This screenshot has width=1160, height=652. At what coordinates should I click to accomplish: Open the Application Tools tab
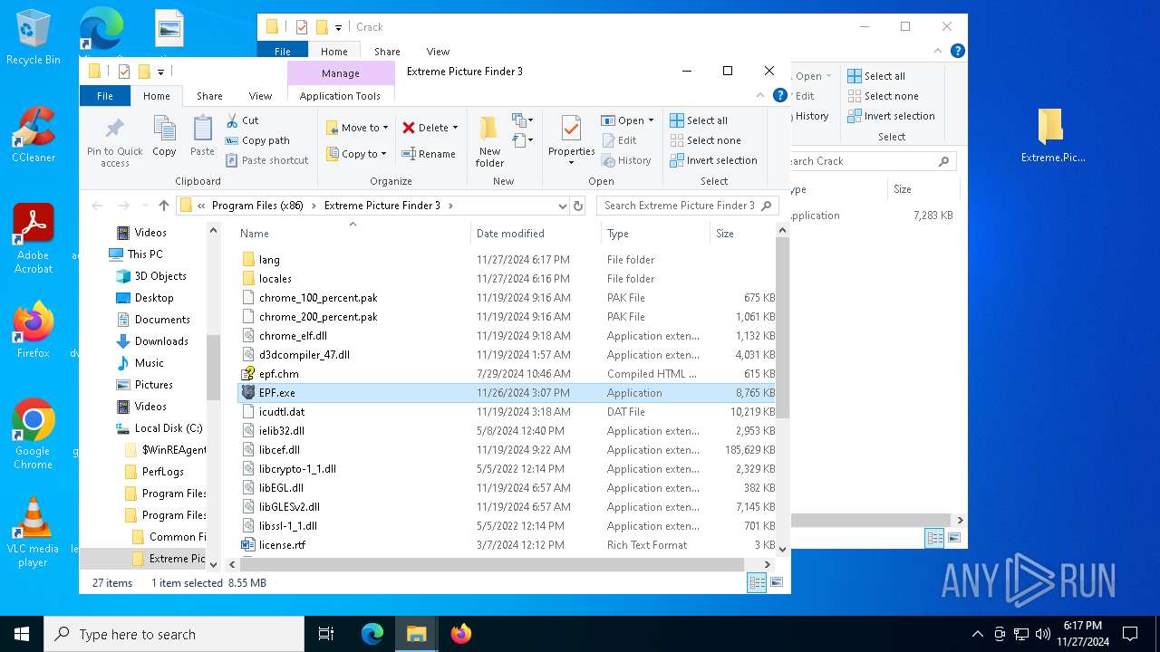click(x=340, y=96)
